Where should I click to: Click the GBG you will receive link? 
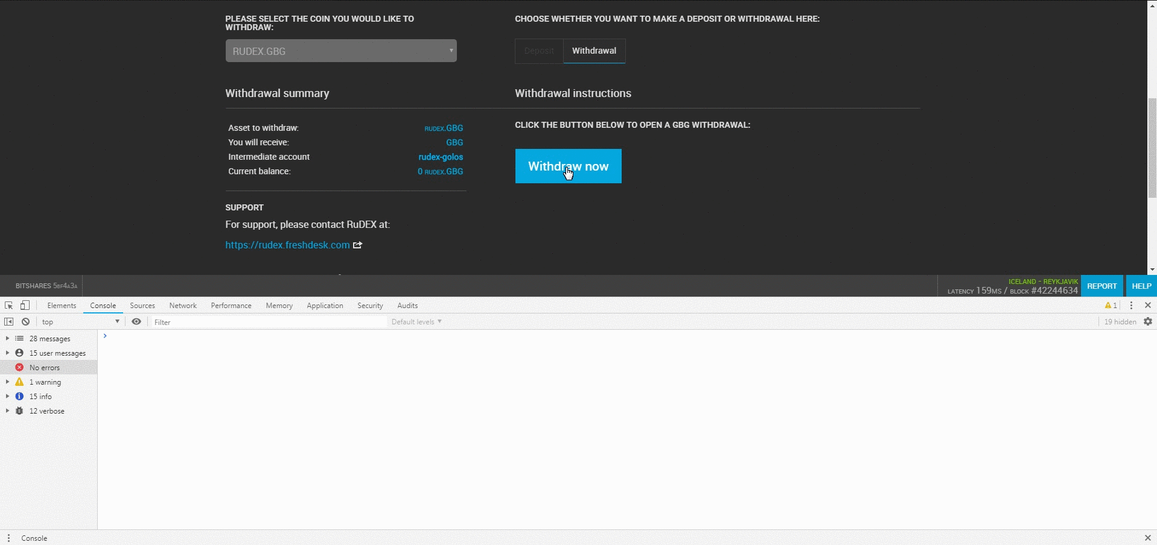click(454, 142)
